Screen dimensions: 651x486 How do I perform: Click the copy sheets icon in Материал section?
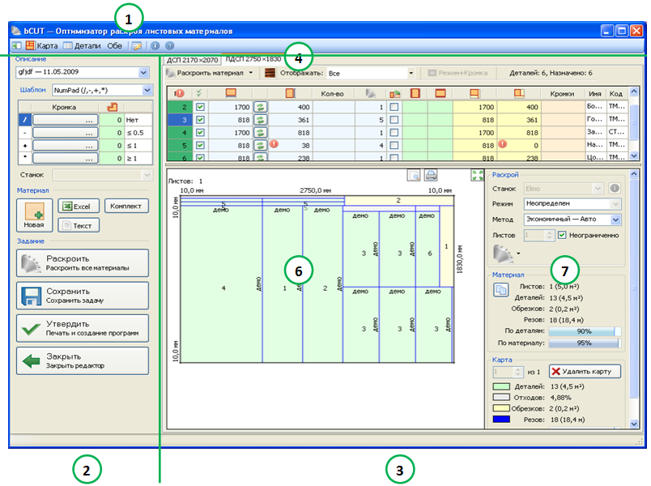coord(501,289)
